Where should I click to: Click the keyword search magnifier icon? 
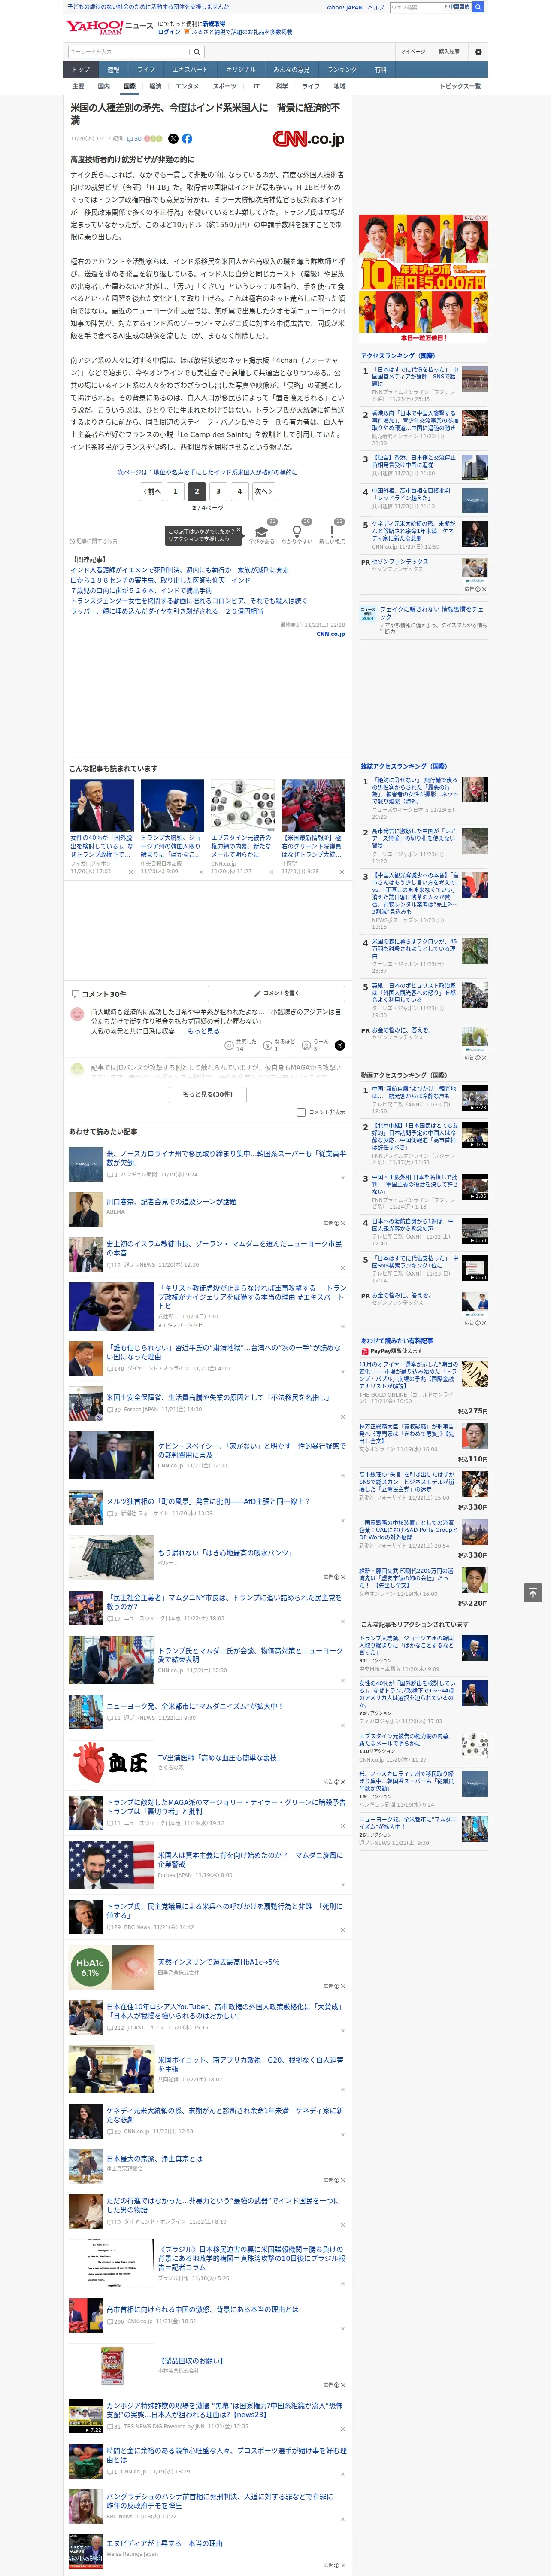pos(197,52)
